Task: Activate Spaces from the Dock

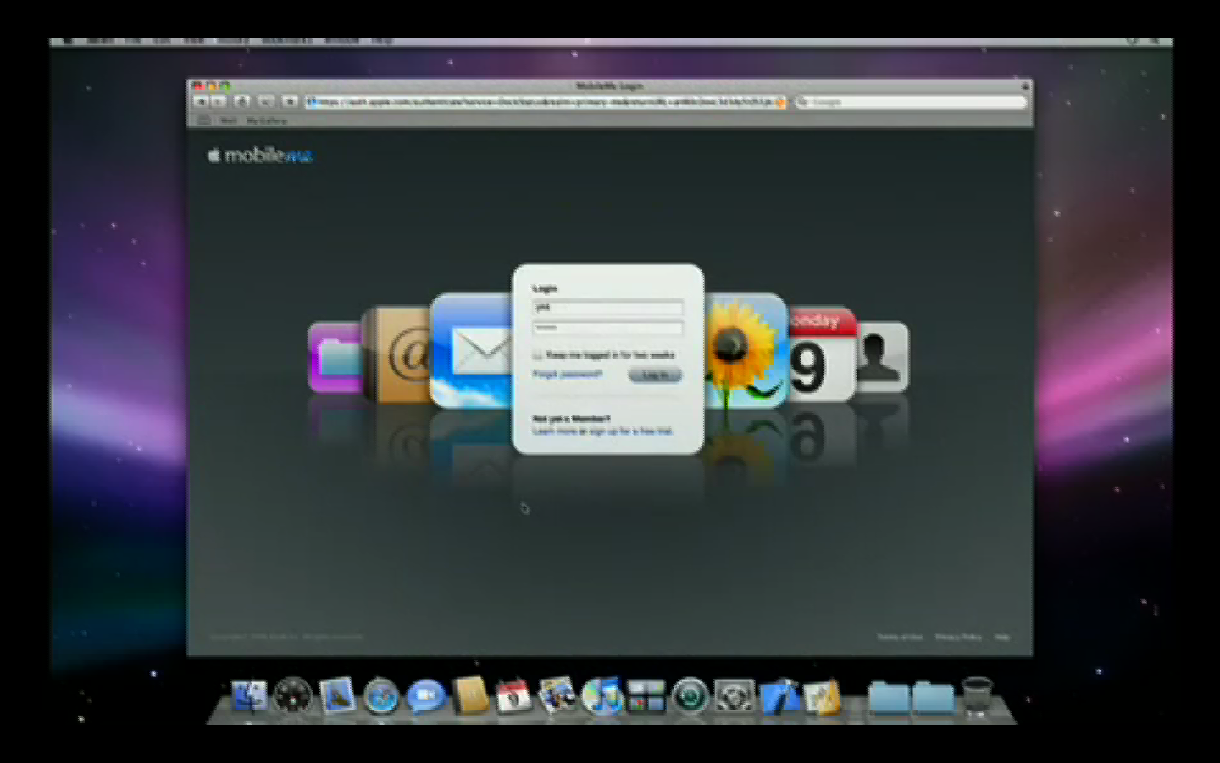Action: (x=646, y=697)
